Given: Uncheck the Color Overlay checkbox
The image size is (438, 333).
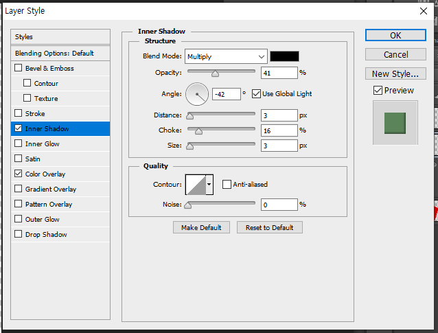Looking at the screenshot, I should [18, 174].
